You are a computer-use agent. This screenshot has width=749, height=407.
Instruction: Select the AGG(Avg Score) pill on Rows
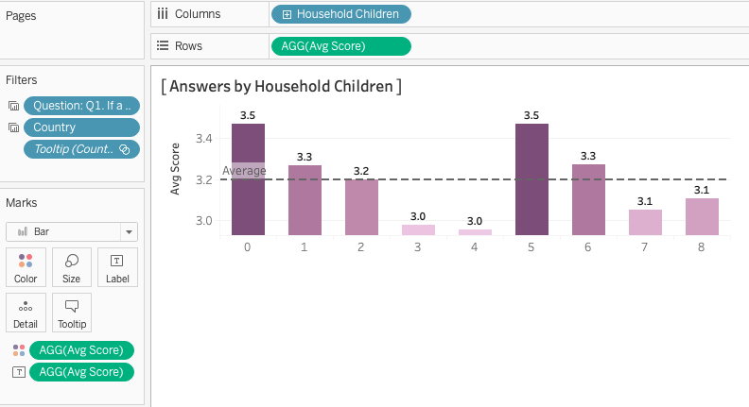tap(340, 45)
